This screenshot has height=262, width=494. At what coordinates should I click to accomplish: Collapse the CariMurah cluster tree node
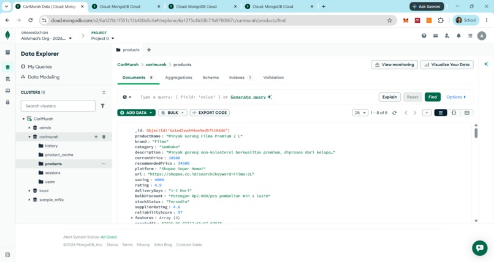(23, 119)
